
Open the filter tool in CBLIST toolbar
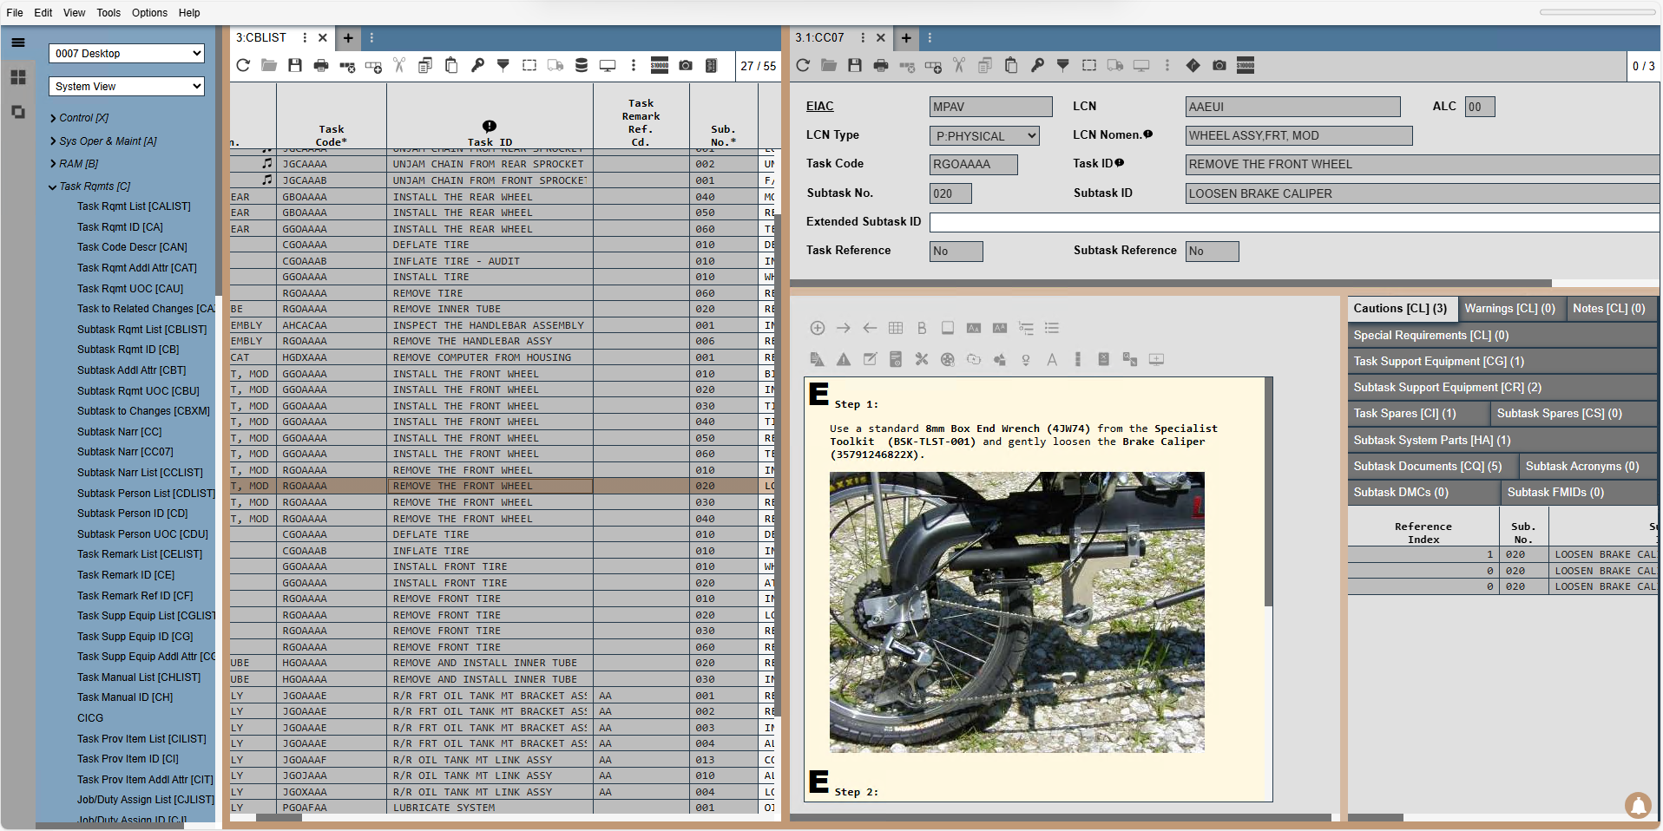tap(503, 65)
